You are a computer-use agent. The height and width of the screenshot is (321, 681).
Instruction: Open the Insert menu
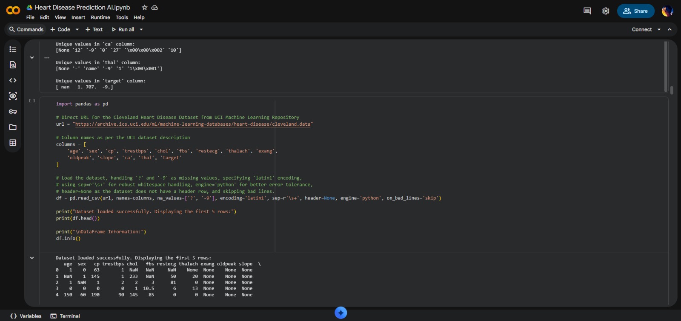(x=78, y=17)
